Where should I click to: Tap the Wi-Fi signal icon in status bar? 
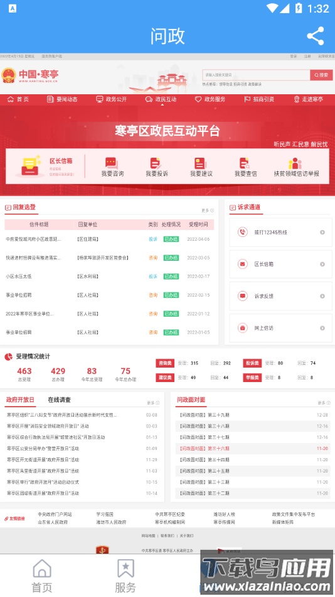272,8
